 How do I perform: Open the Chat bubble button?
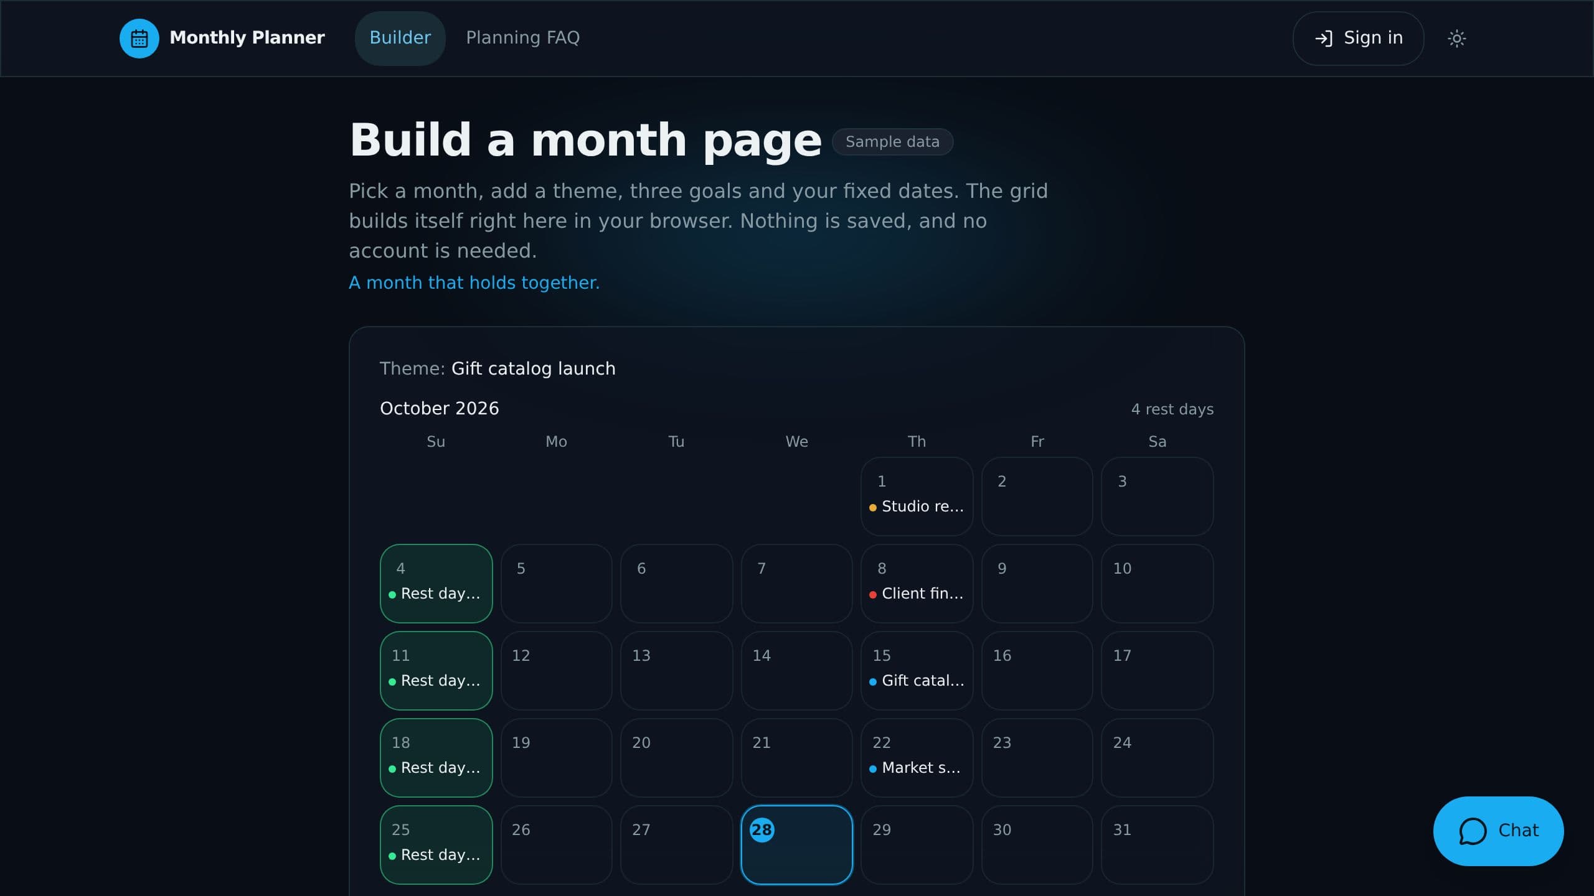[1498, 831]
